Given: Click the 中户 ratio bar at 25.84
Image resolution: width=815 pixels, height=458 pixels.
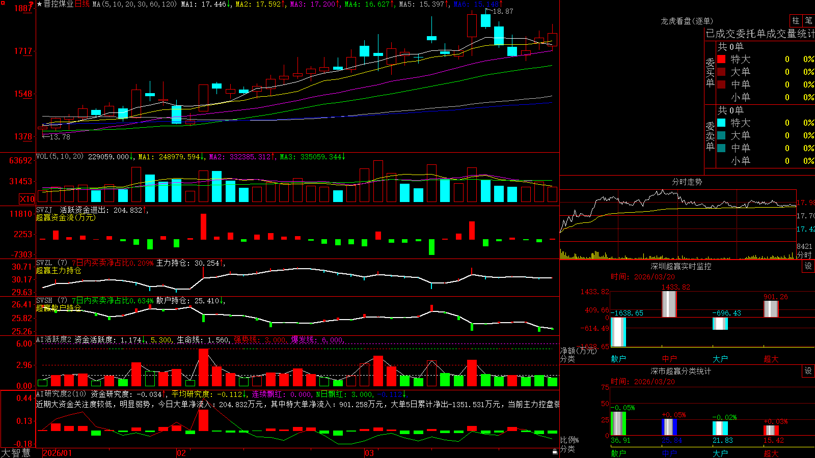Looking at the screenshot, I should 669,427.
